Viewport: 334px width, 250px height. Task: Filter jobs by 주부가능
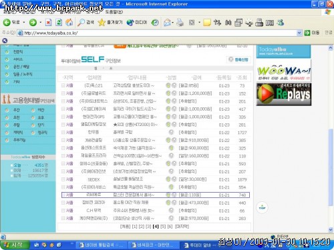pyautogui.click(x=19, y=140)
